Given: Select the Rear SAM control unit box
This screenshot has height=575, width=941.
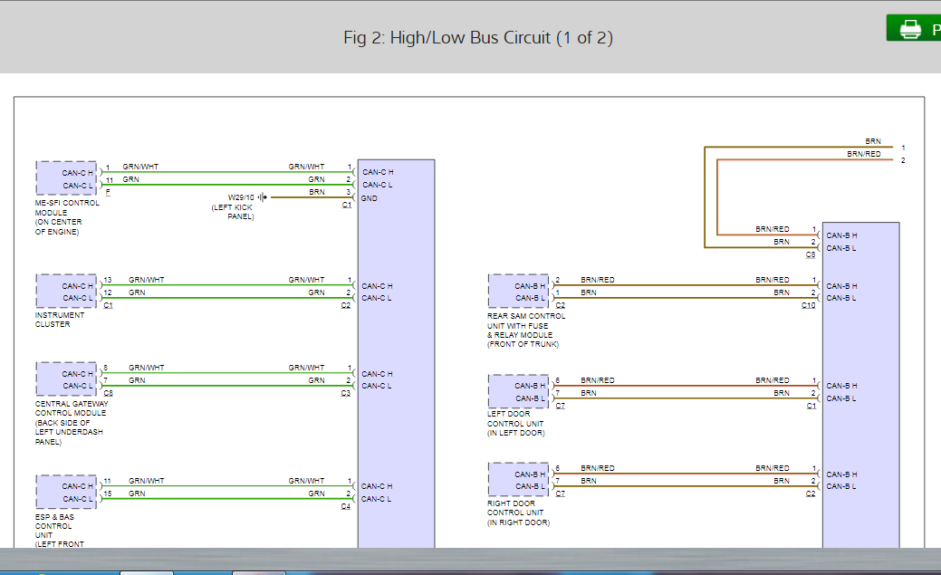Looking at the screenshot, I should 519,292.
